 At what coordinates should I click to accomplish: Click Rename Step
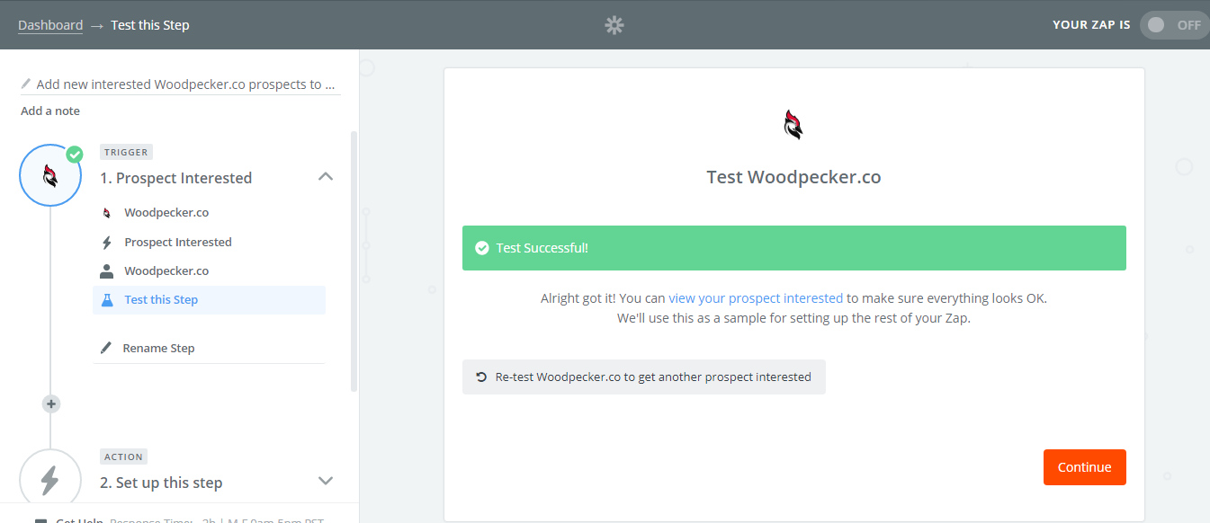click(158, 348)
